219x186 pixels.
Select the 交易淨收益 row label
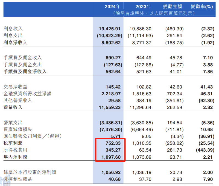pos(15,87)
